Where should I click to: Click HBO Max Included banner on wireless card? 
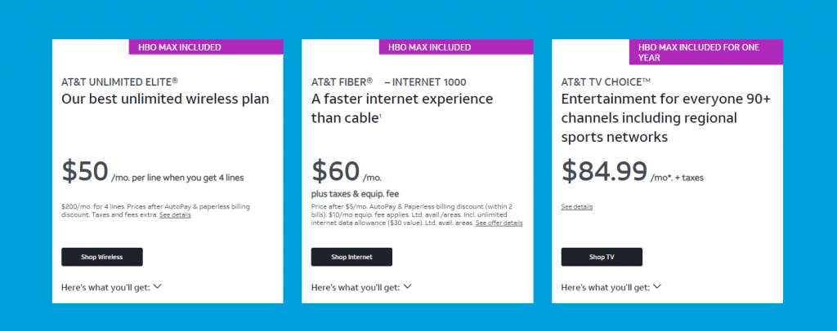pyautogui.click(x=206, y=46)
